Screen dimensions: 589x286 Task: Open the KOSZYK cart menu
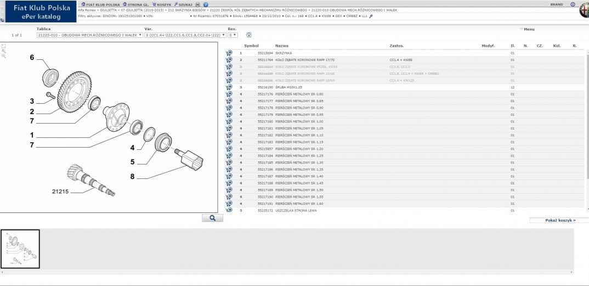pos(162,4)
